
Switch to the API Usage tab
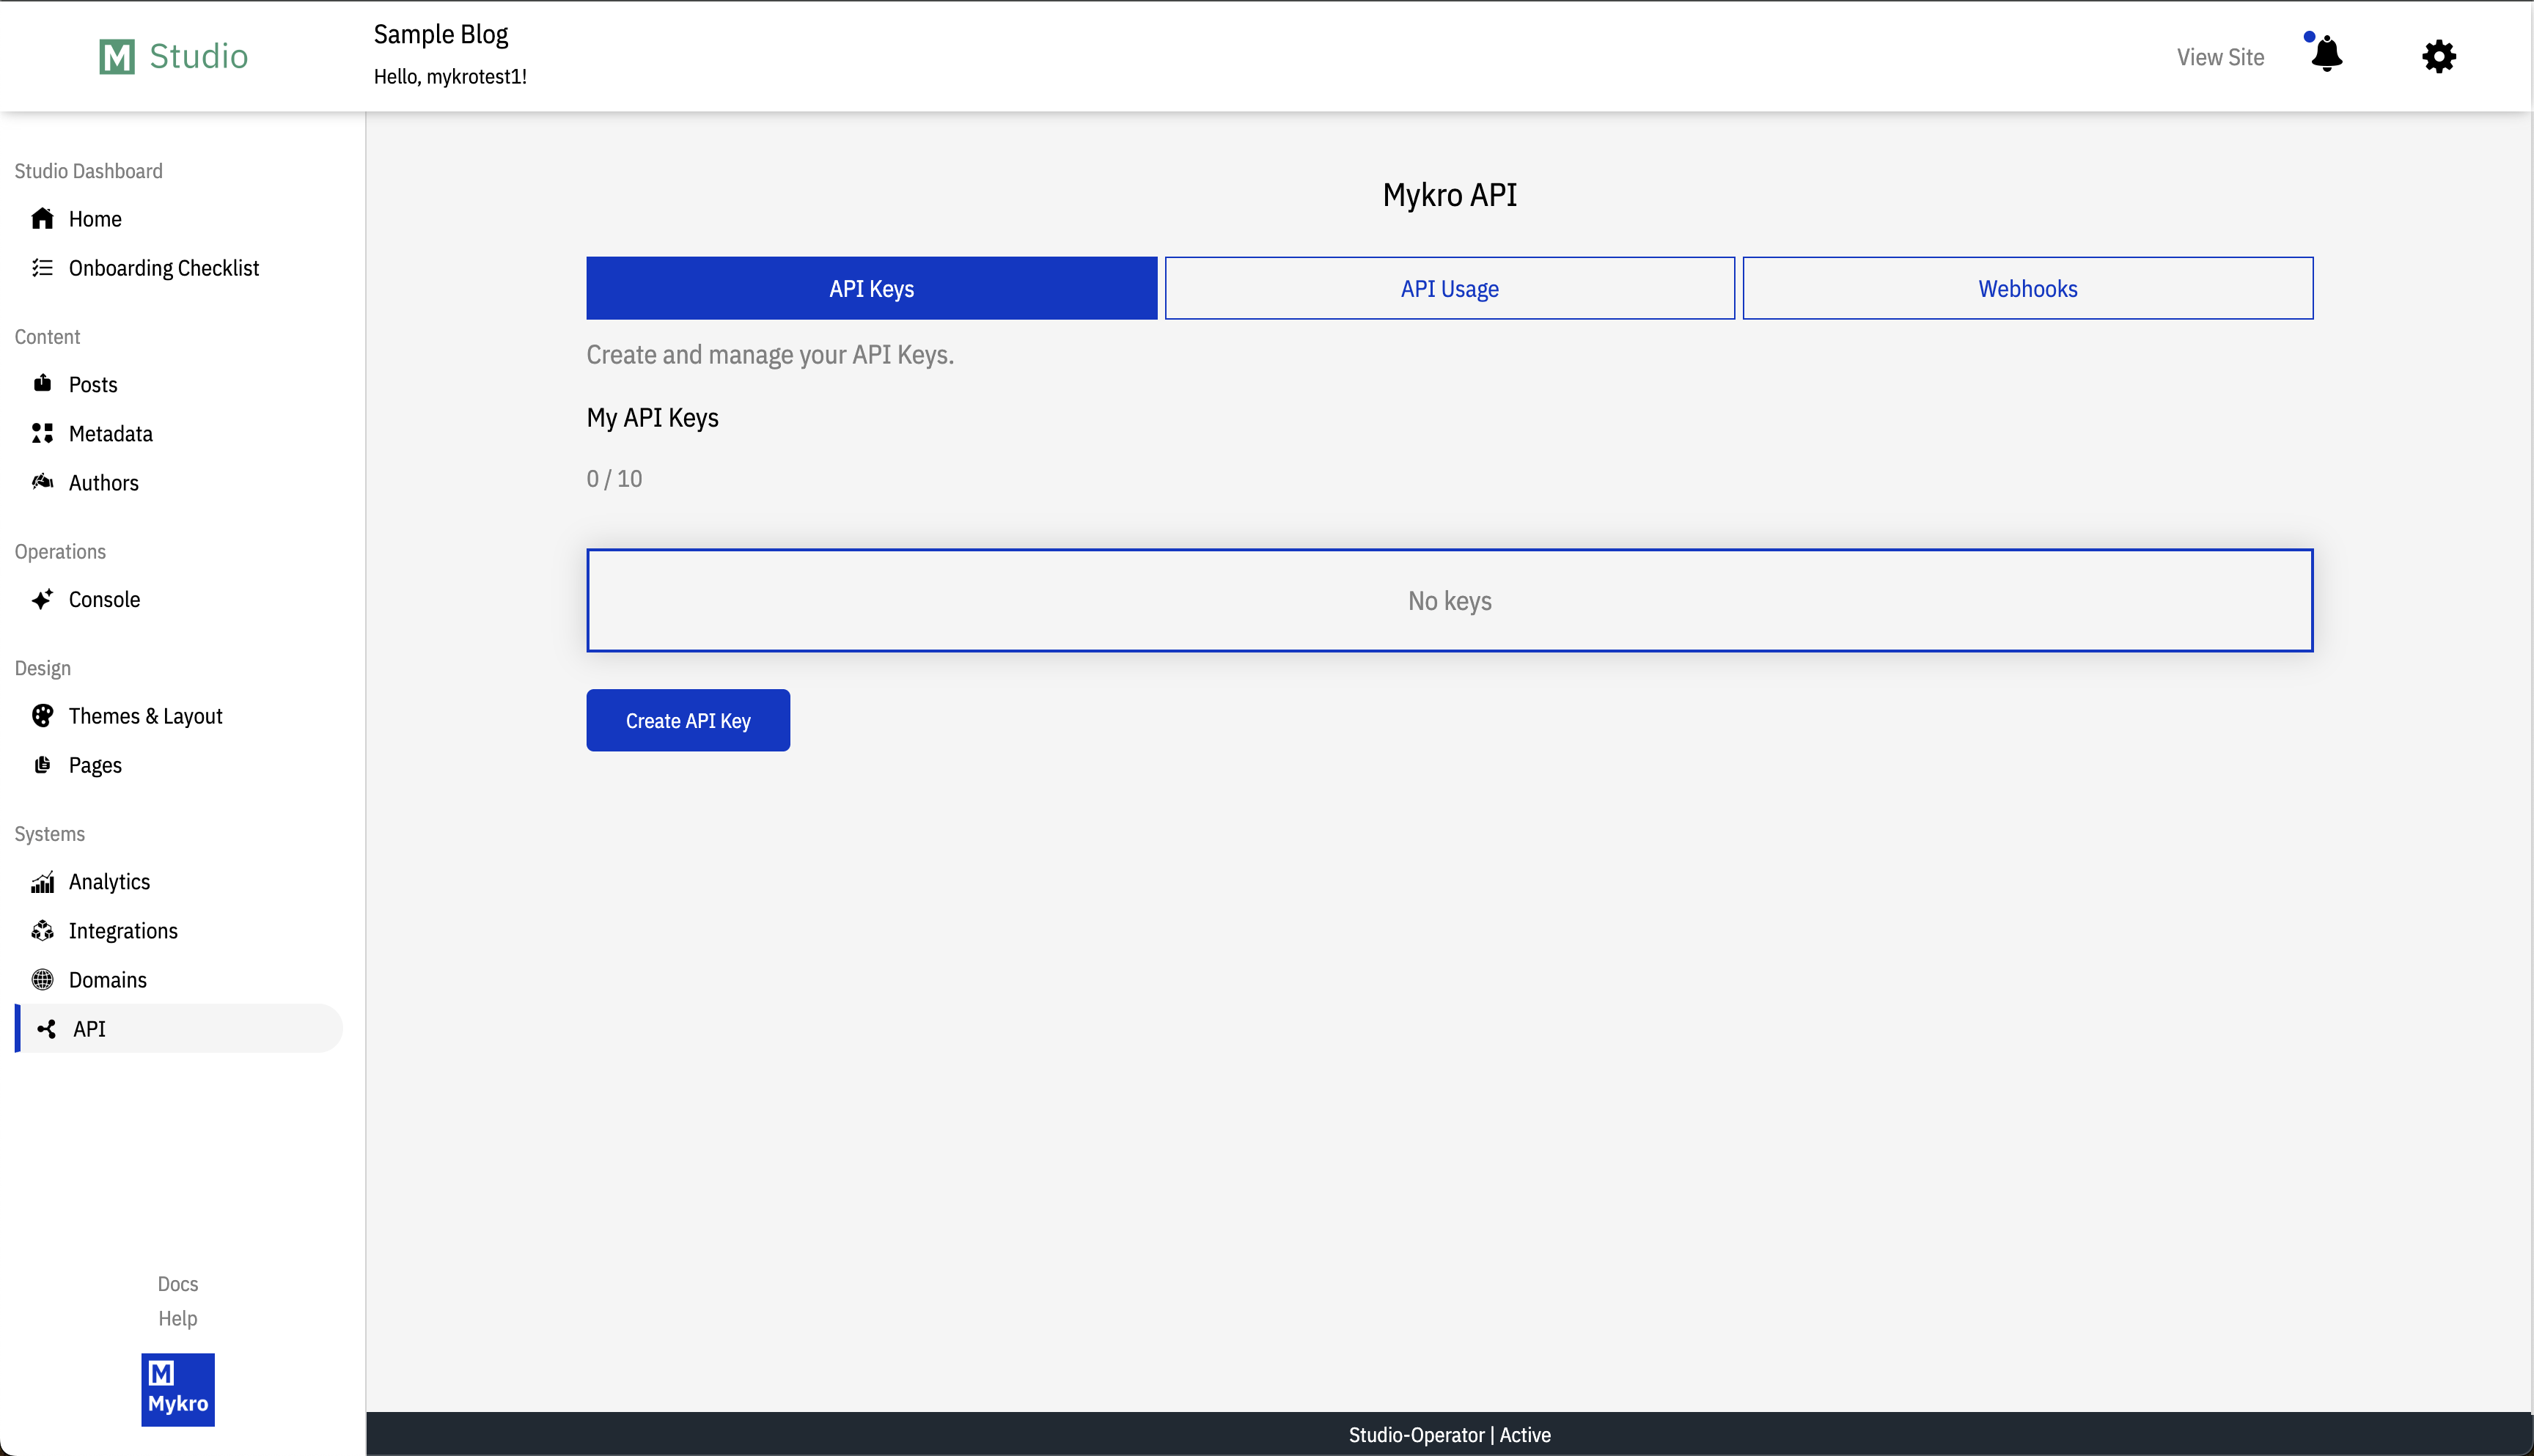pos(1449,289)
